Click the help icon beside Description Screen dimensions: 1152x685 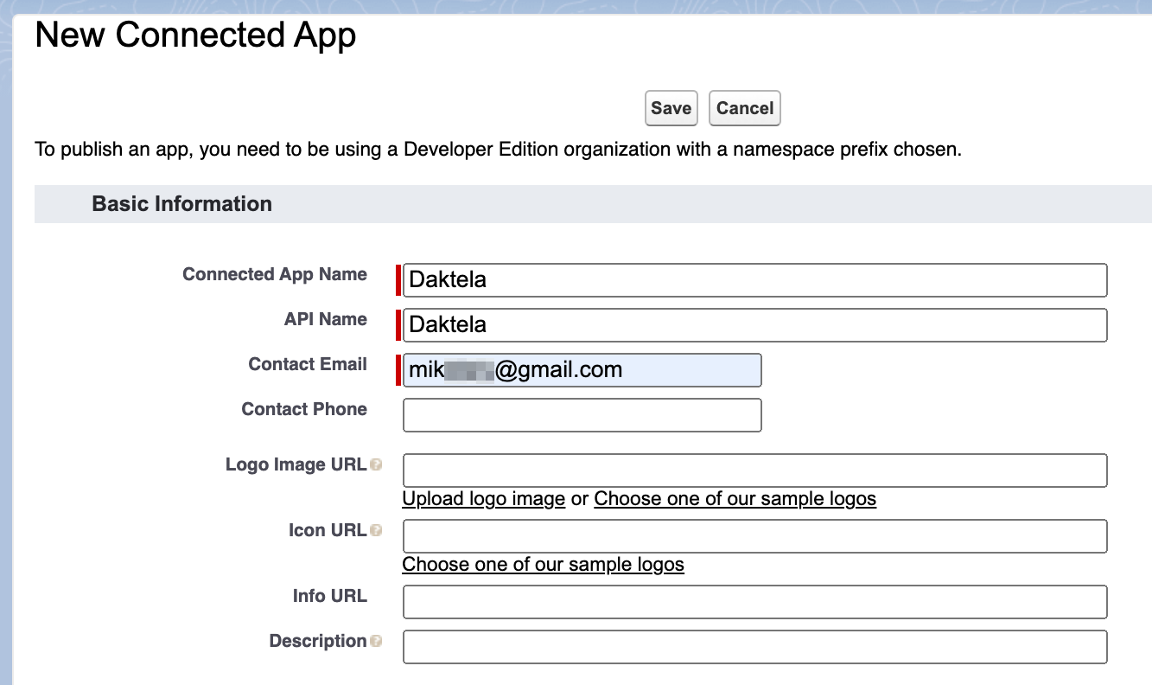(x=376, y=641)
